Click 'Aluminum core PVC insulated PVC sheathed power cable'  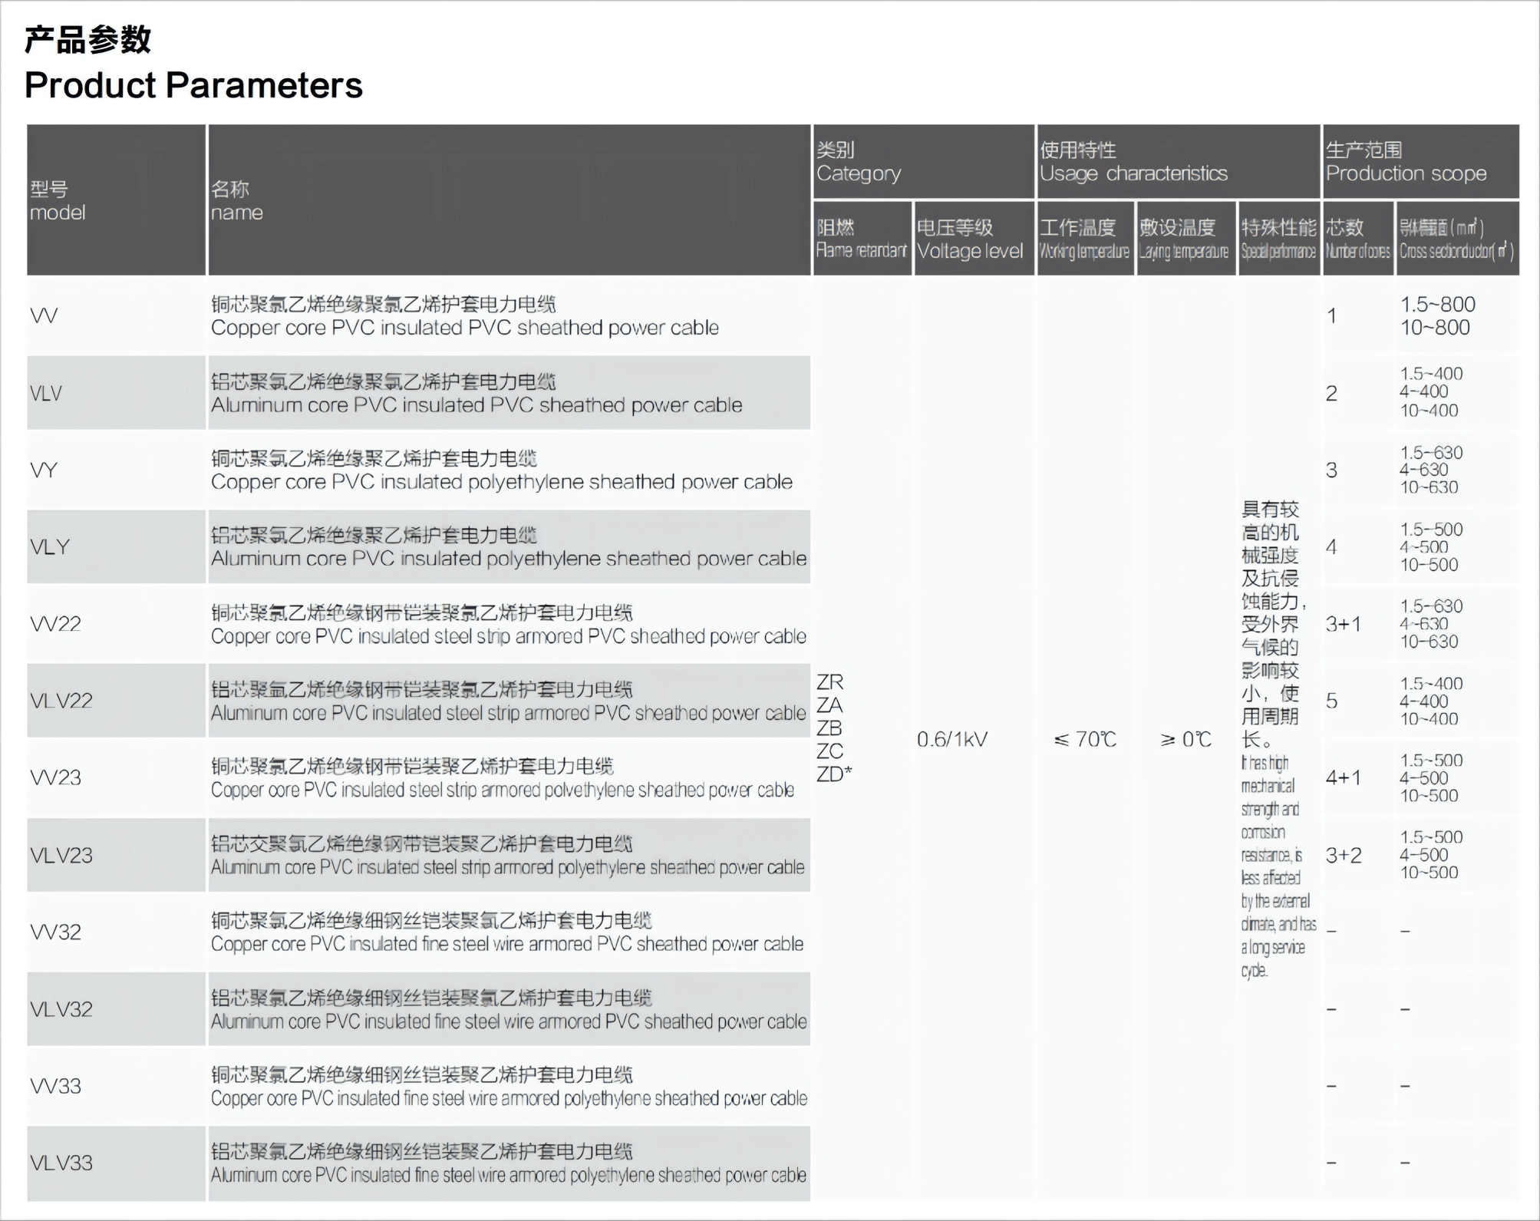[477, 405]
